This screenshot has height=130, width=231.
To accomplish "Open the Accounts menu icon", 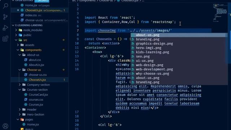I will click(5, 126).
